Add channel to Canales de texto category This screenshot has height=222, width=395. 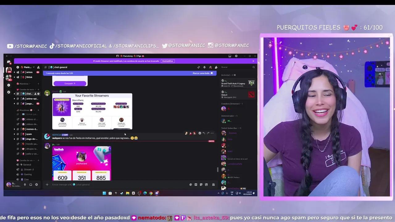point(38,89)
